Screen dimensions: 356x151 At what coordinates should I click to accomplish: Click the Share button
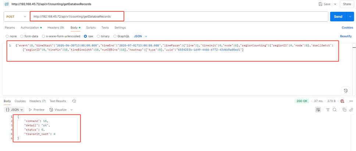pos(347,4)
